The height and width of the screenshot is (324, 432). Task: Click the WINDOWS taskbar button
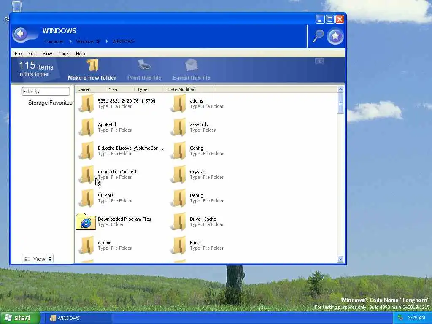[78, 318]
